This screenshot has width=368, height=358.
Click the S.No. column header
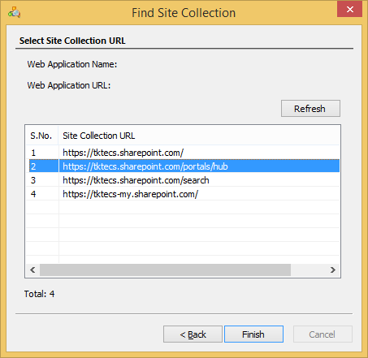41,136
